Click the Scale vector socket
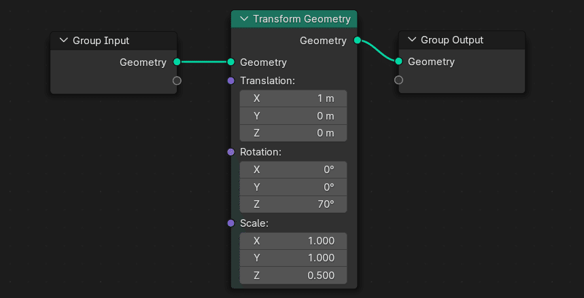Image resolution: width=584 pixels, height=298 pixels. [231, 223]
